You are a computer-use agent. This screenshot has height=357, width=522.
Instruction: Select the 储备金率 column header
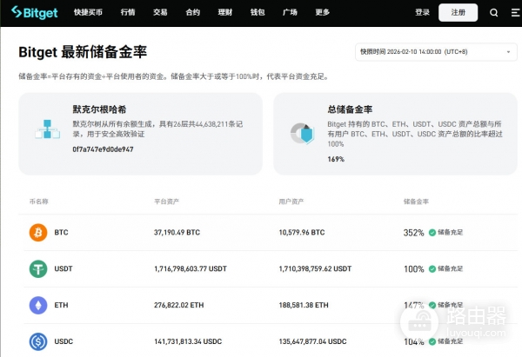416,202
